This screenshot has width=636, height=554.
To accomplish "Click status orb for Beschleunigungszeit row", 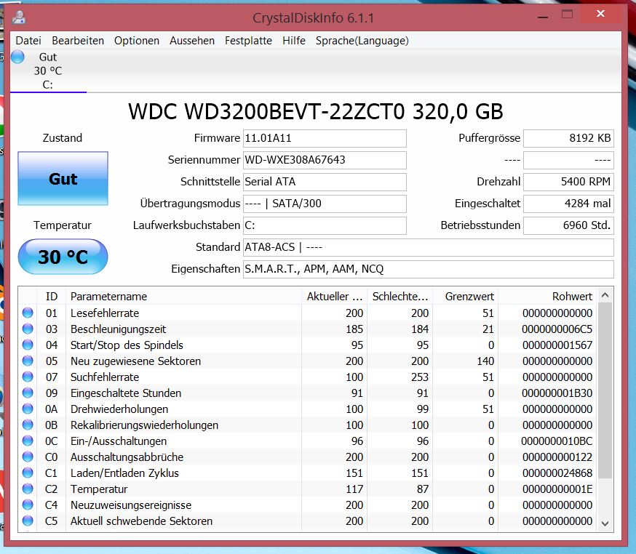I will coord(28,329).
